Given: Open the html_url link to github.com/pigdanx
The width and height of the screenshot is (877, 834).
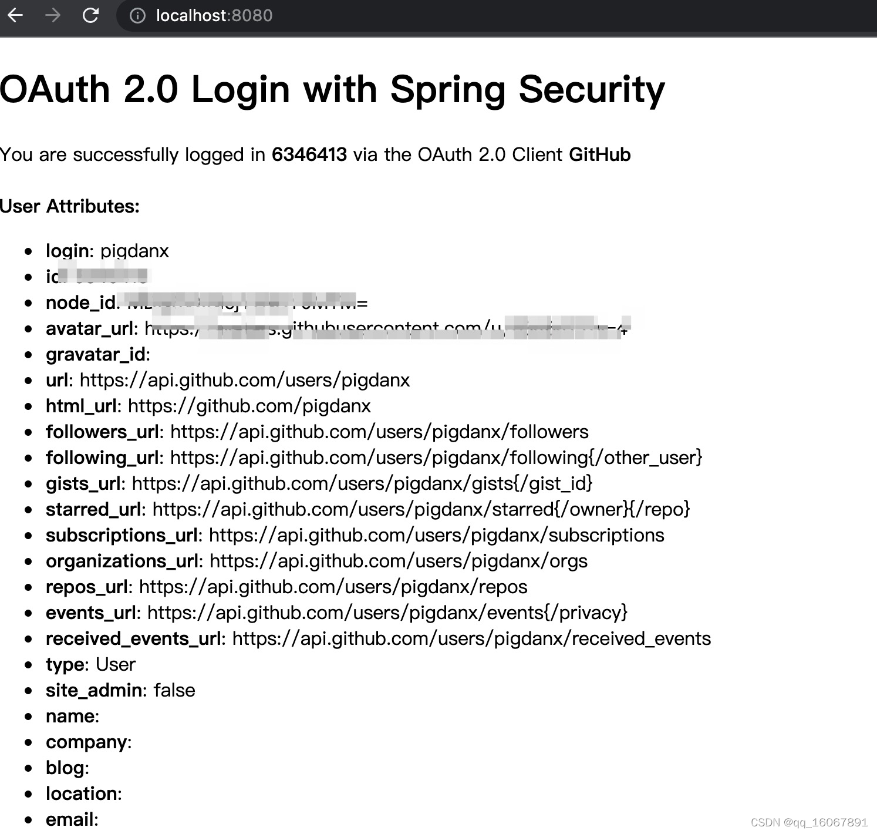Looking at the screenshot, I should [x=249, y=406].
